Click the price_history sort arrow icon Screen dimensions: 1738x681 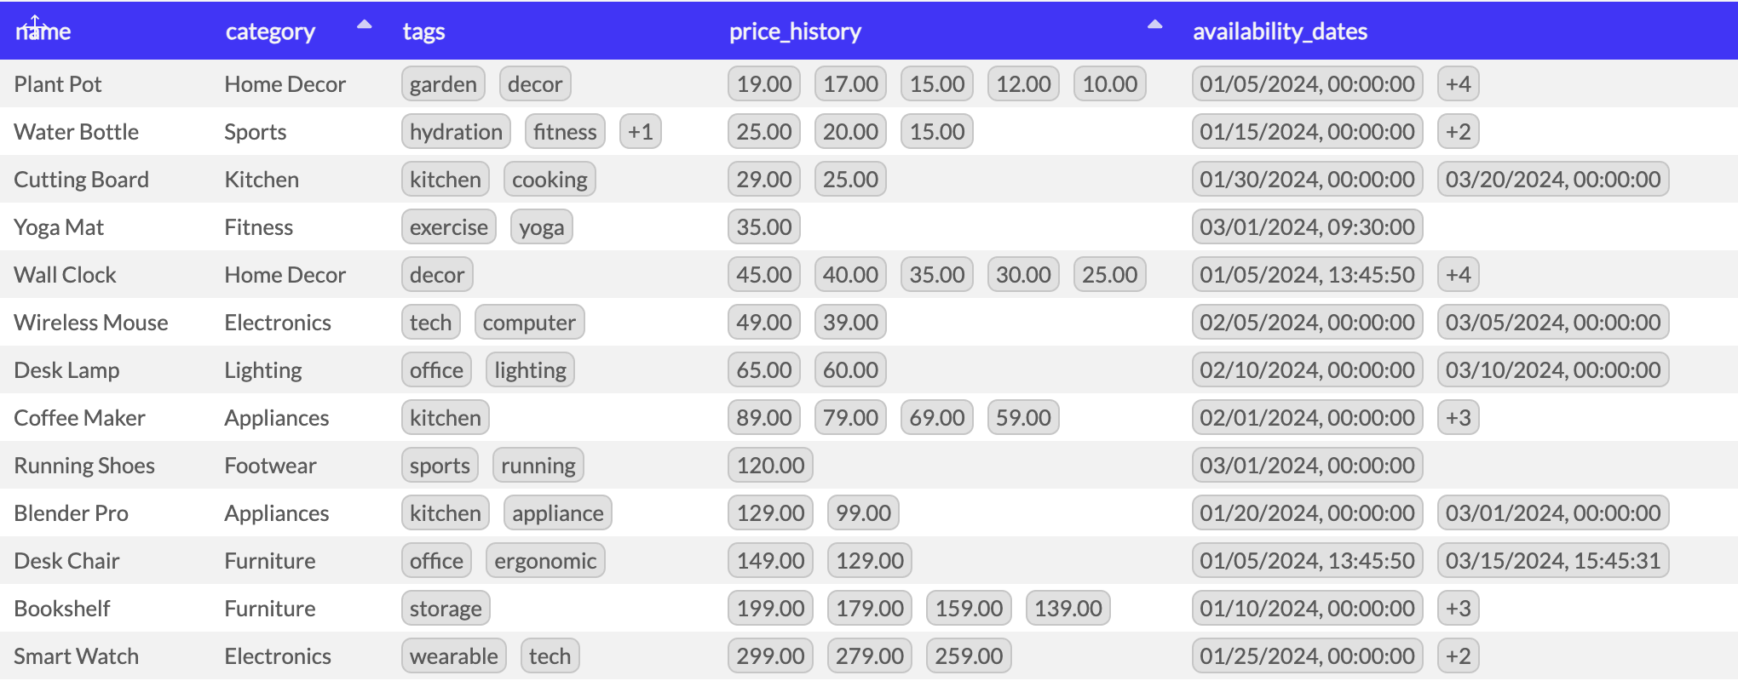coord(1154,25)
